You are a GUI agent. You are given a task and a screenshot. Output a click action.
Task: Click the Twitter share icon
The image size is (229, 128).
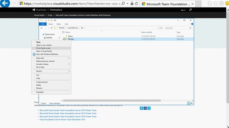click(141, 108)
